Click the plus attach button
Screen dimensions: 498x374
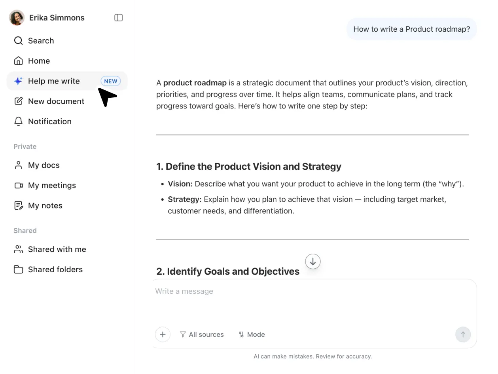tap(163, 334)
